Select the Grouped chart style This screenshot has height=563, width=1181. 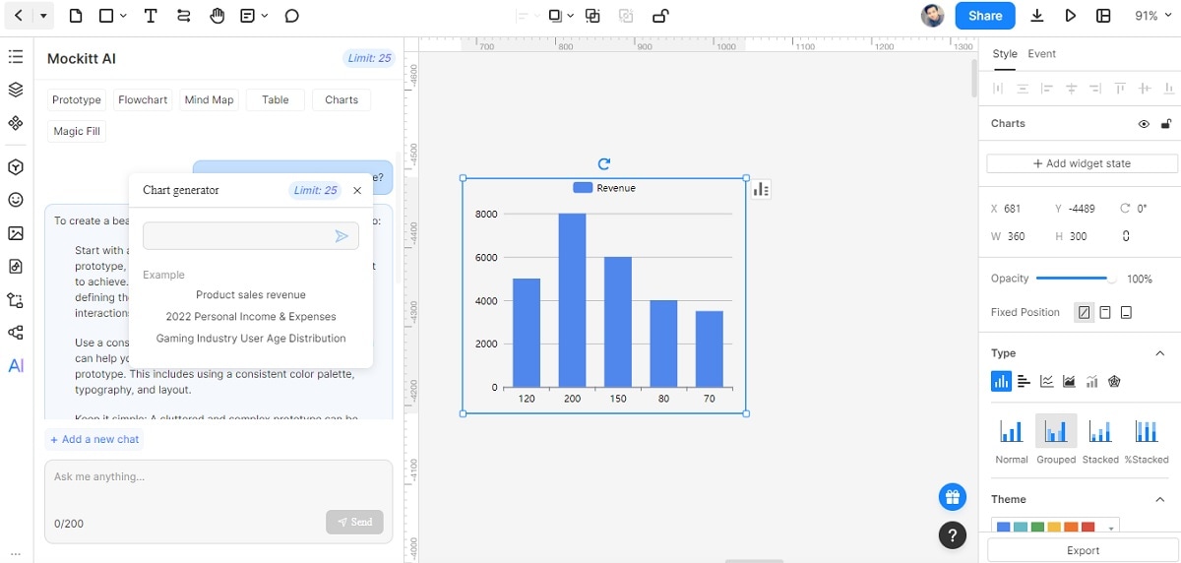pos(1056,439)
